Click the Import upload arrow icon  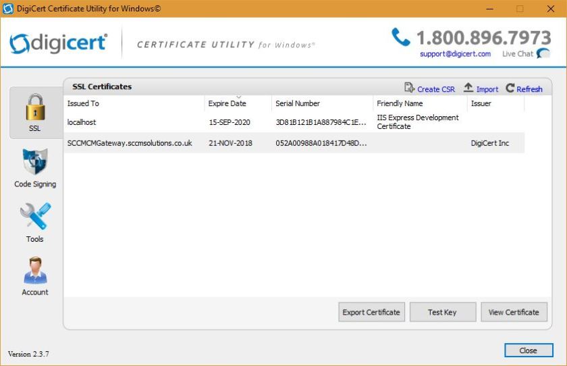coord(468,88)
